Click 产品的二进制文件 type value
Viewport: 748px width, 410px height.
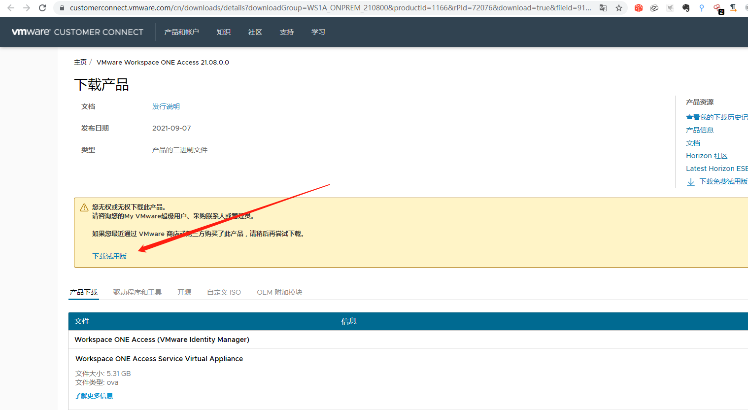[180, 150]
